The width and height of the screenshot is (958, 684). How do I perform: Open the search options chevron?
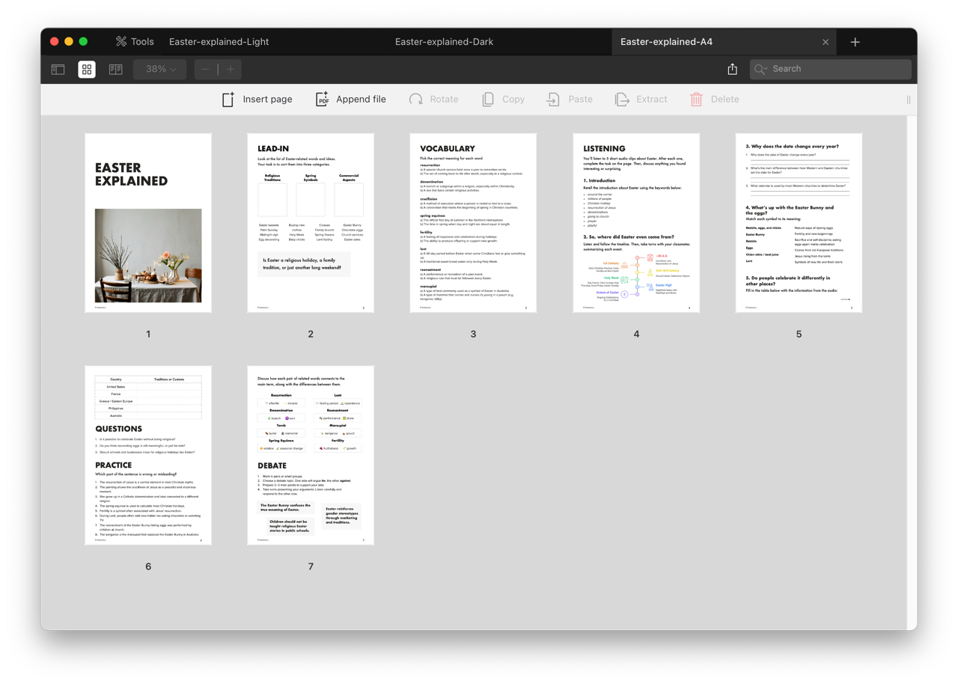pyautogui.click(x=768, y=68)
